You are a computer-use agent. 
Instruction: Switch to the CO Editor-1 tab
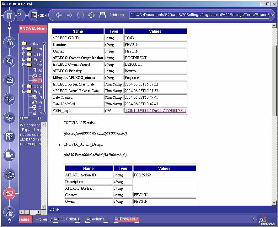67,219
